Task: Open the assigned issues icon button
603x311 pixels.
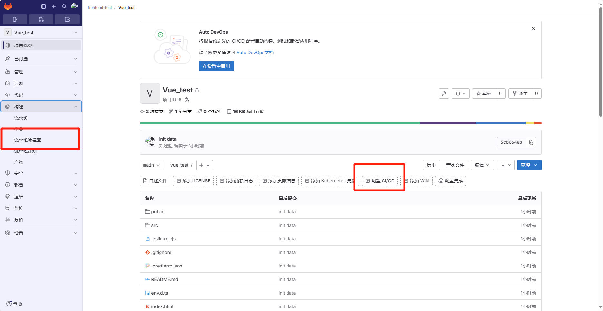Action: point(15,19)
